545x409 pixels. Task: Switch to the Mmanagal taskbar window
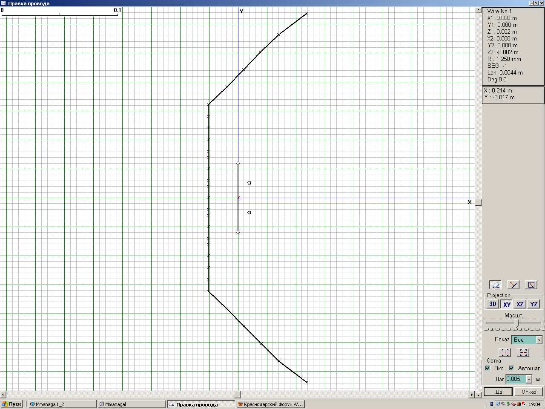pos(132,404)
